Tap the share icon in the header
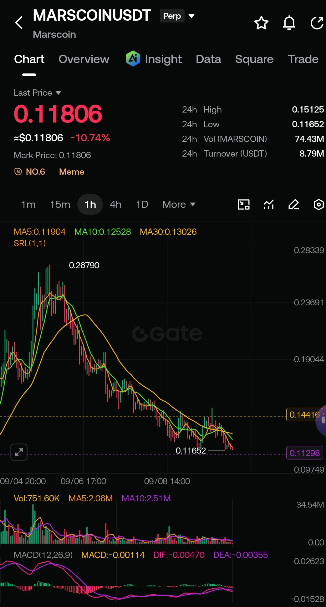Screen dimensions: 326x607 coord(317,23)
